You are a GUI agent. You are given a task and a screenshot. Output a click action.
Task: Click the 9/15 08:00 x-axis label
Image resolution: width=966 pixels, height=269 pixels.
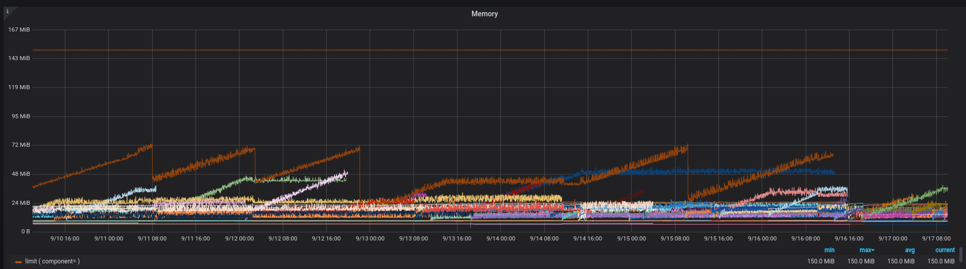(675, 238)
